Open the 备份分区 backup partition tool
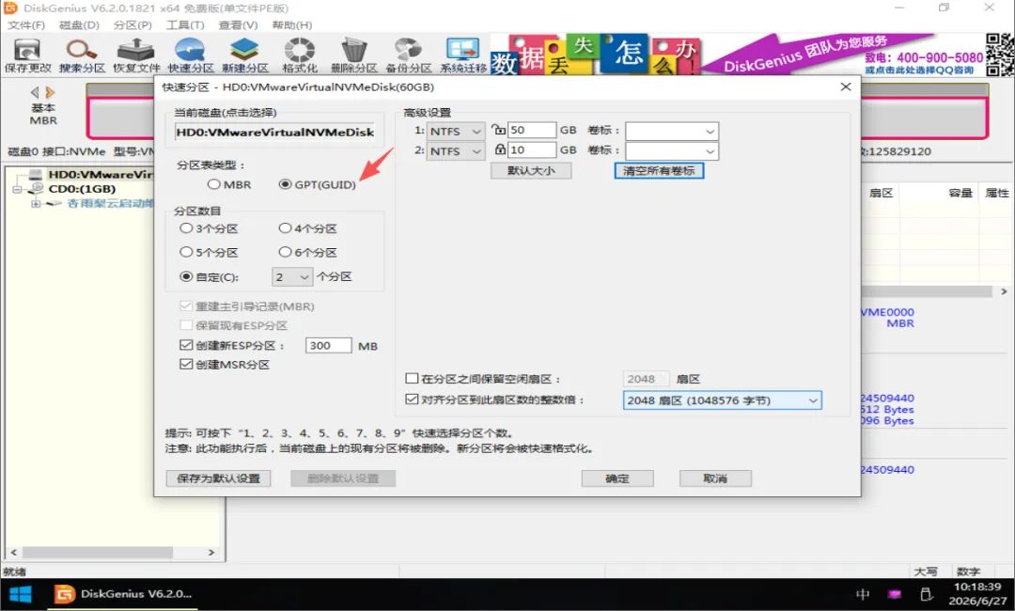The height and width of the screenshot is (611, 1015). [x=409, y=55]
